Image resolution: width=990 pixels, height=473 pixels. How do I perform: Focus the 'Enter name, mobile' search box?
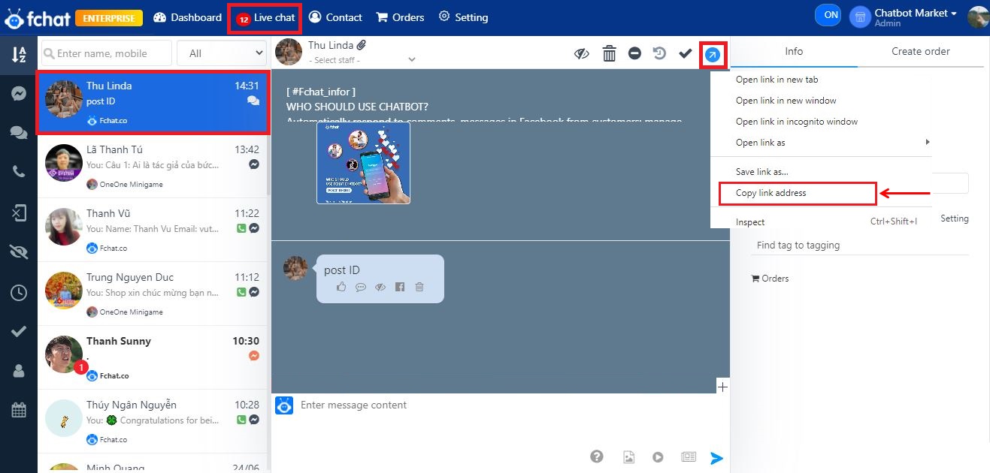[106, 53]
